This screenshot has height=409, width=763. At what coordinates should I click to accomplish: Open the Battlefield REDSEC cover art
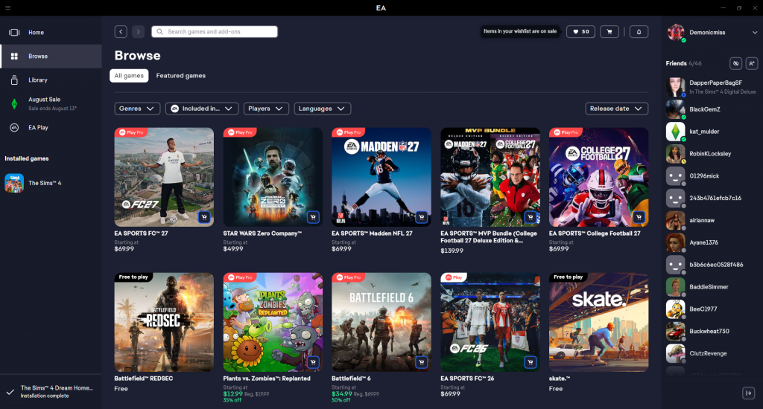164,322
